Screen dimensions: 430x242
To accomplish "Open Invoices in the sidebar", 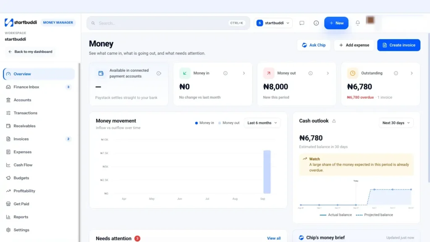I will point(39,139).
